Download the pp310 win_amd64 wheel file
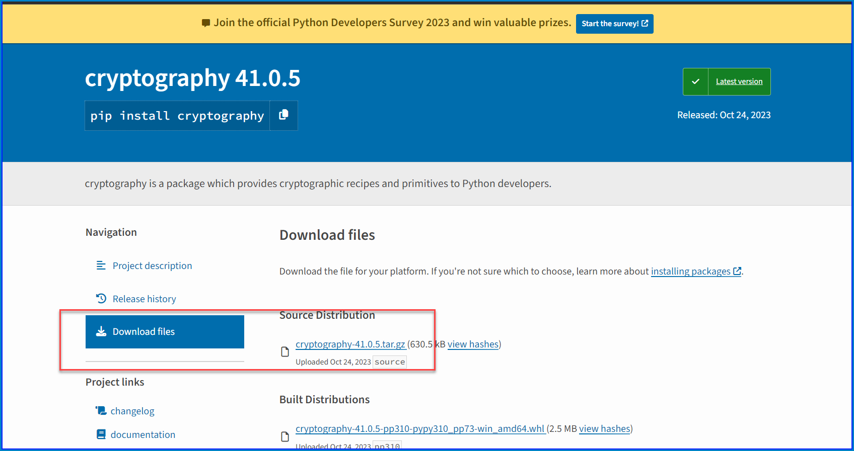The image size is (854, 451). tap(420, 429)
